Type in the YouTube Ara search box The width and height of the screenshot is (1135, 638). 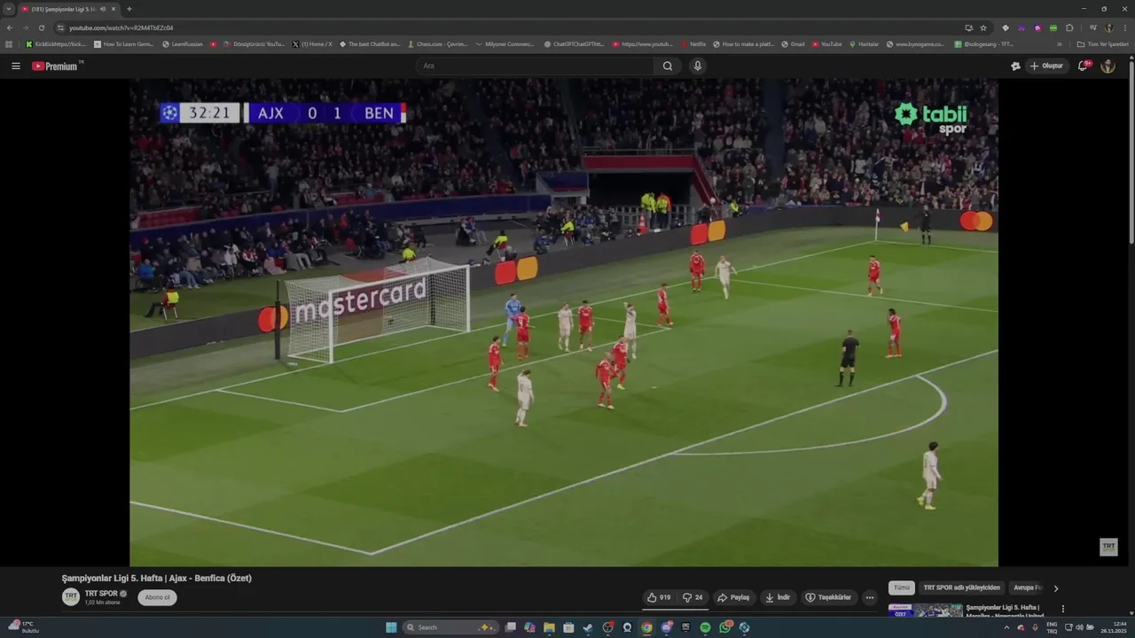(x=535, y=66)
